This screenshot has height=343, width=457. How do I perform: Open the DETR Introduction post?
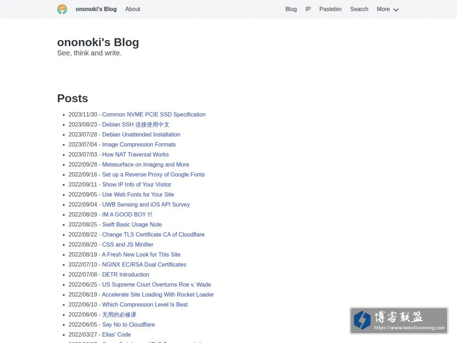coord(126,274)
